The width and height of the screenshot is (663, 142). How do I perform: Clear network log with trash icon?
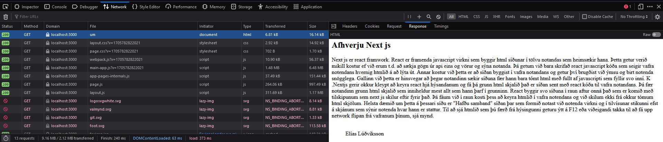(x=6, y=17)
